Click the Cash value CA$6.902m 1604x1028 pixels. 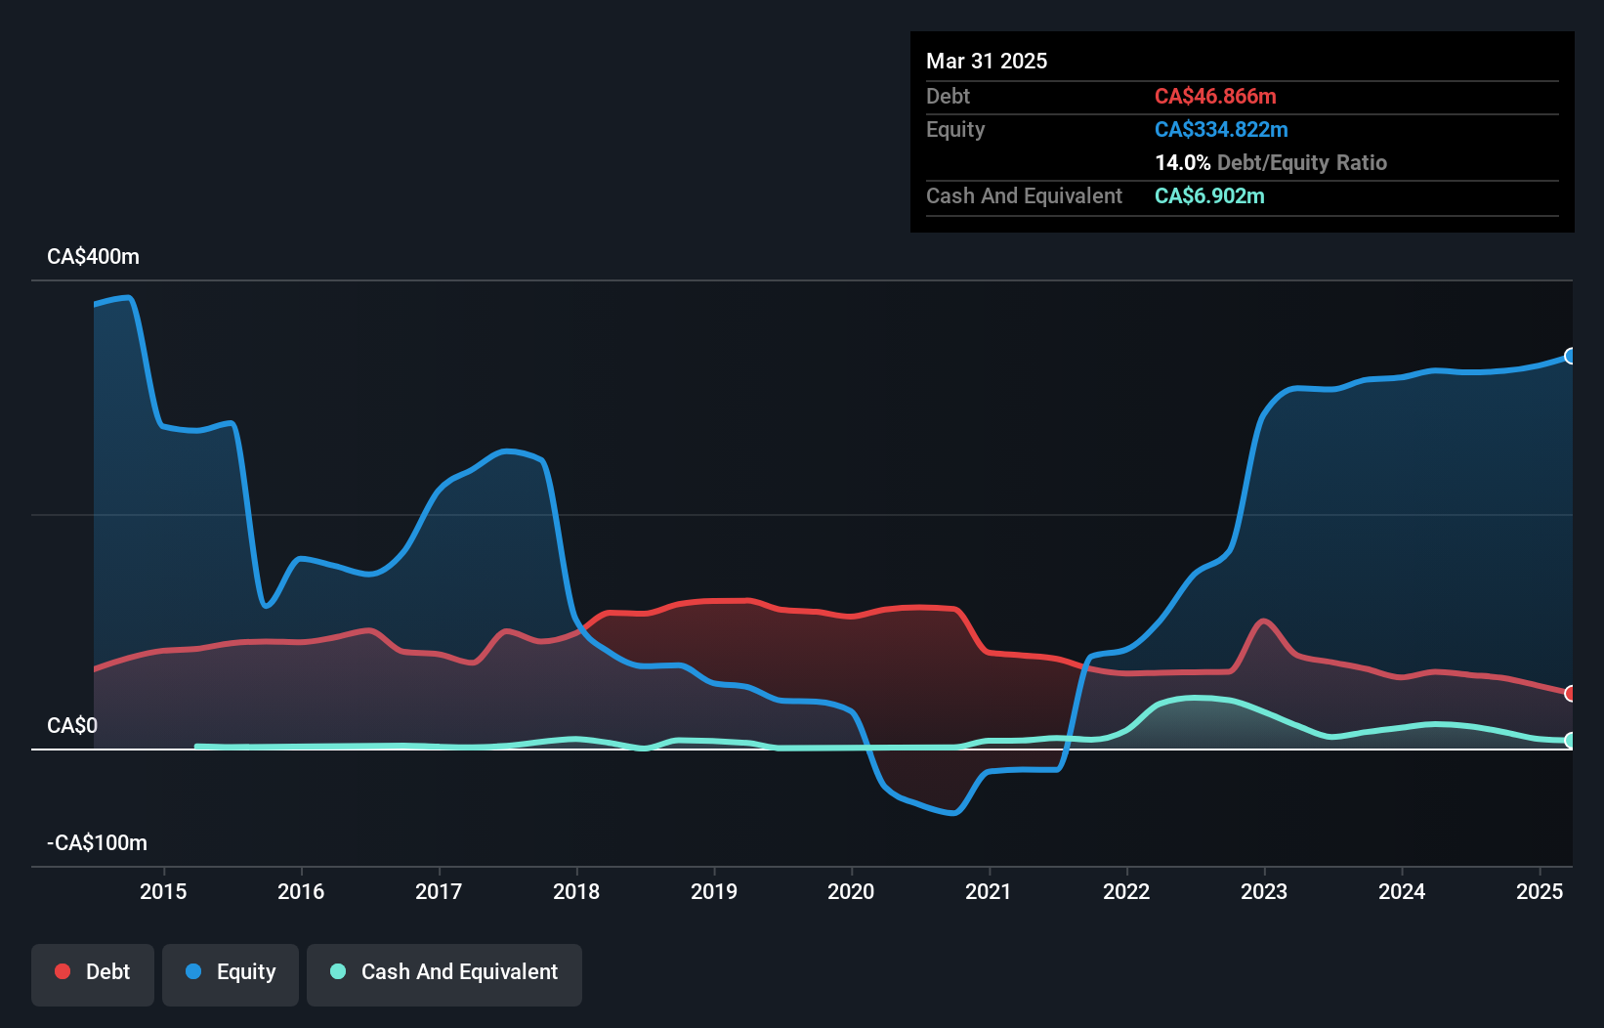(x=1209, y=195)
